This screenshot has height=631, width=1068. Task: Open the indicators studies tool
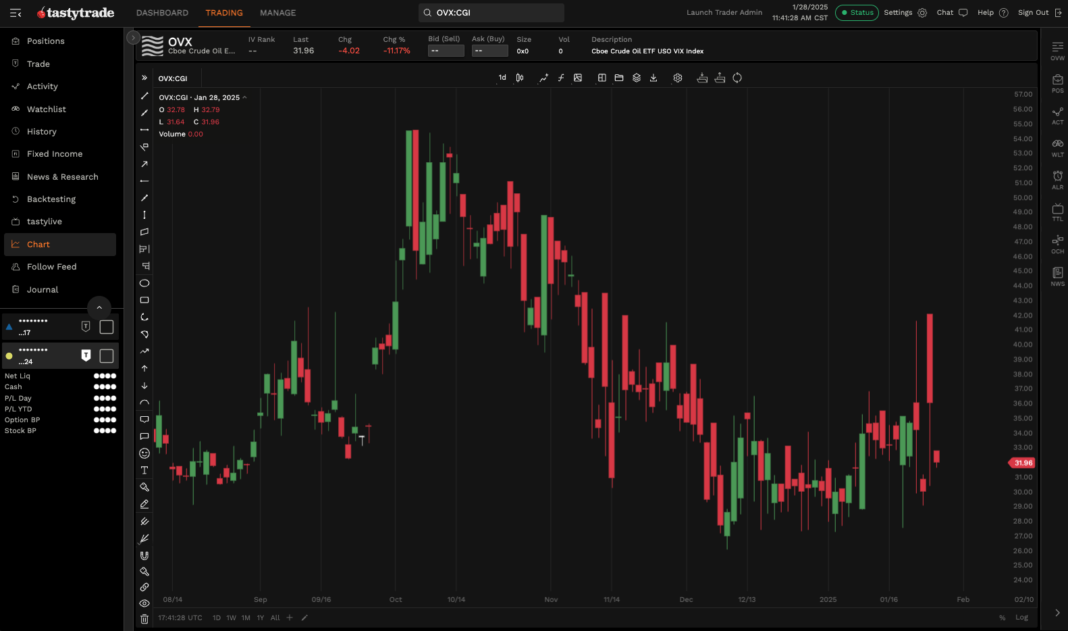(561, 78)
